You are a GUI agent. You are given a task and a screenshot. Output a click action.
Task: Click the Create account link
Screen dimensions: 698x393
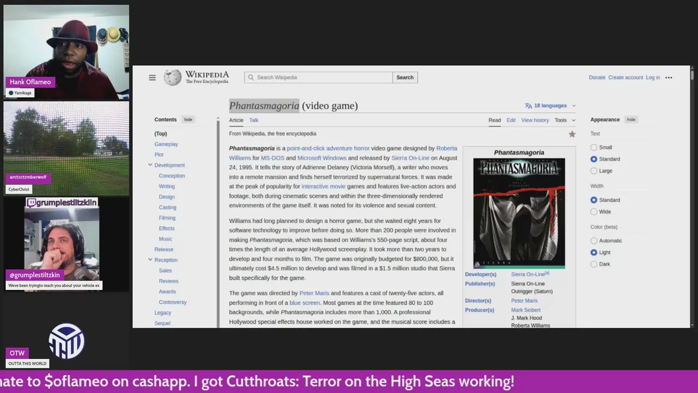point(625,78)
